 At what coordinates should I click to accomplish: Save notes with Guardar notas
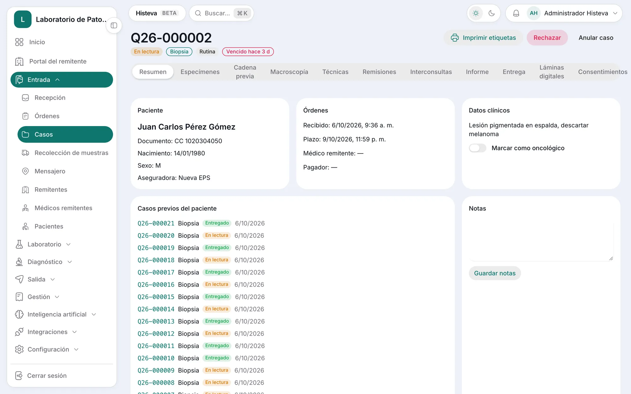tap(495, 273)
